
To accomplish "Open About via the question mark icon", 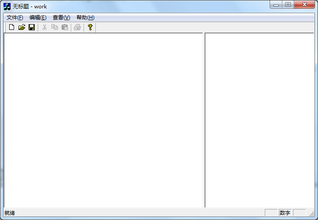I will click(90, 27).
